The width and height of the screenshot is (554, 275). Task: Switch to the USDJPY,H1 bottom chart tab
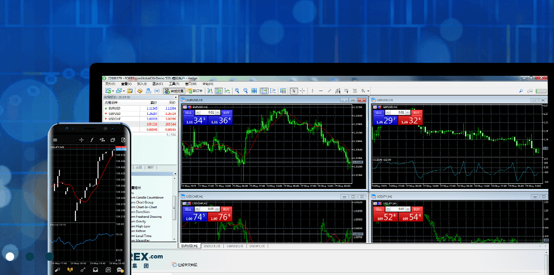click(x=258, y=246)
